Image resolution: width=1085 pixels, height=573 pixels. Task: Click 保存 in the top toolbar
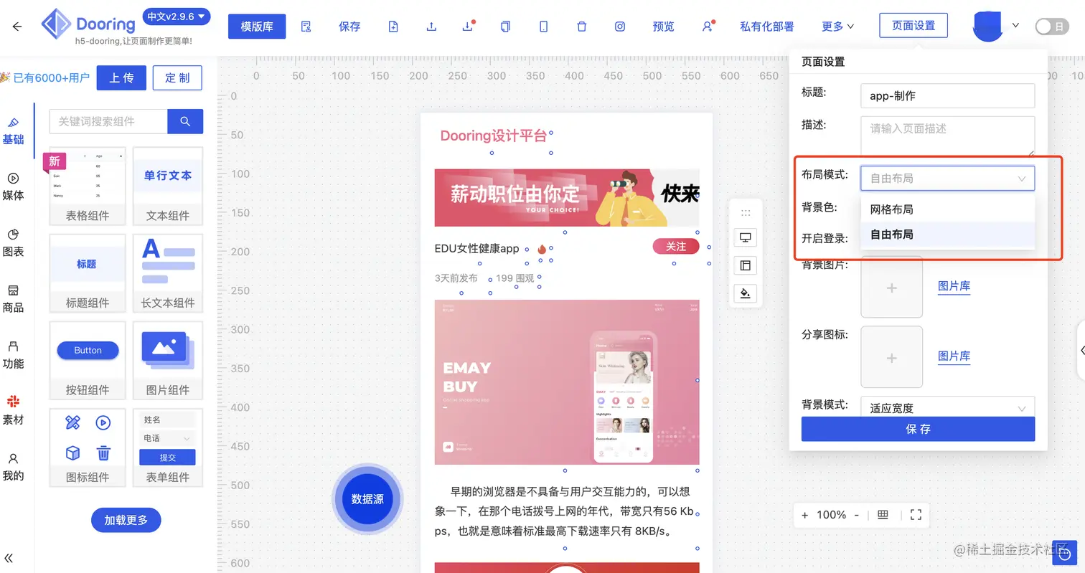point(349,27)
